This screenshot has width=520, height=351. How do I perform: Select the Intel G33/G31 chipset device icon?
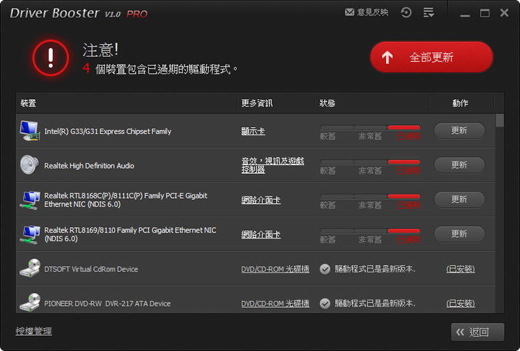coord(29,131)
